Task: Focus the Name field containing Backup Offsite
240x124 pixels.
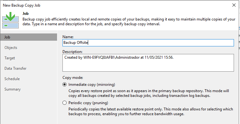Action: click(148, 43)
